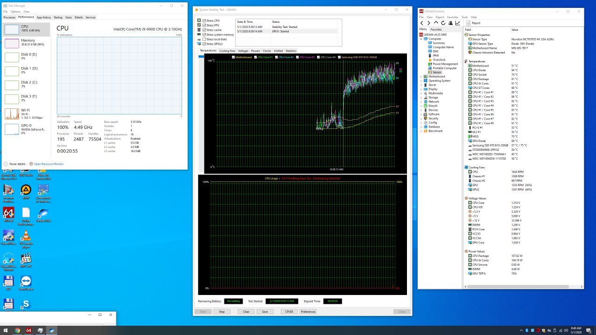Select Wi-Fi in Task Manager sidebar
The image size is (596, 335).
tap(26, 114)
